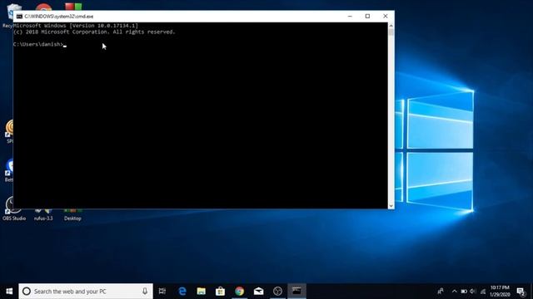Show hidden system tray icons

(x=455, y=292)
